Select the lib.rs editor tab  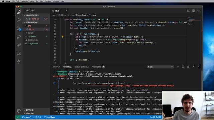click(x=60, y=11)
